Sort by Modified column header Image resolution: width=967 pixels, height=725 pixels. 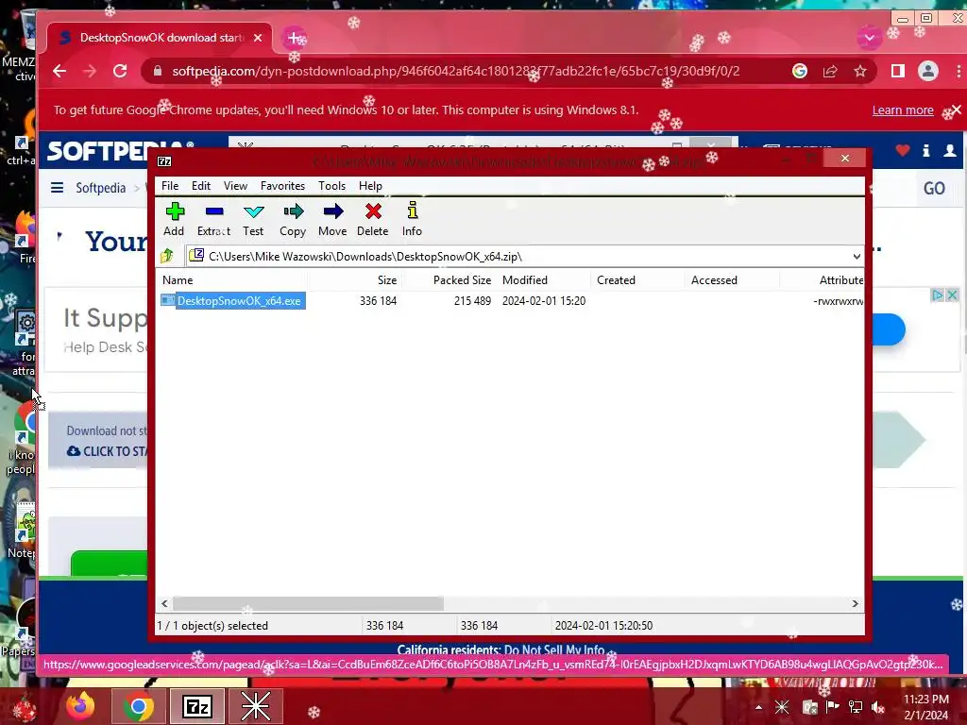(543, 279)
